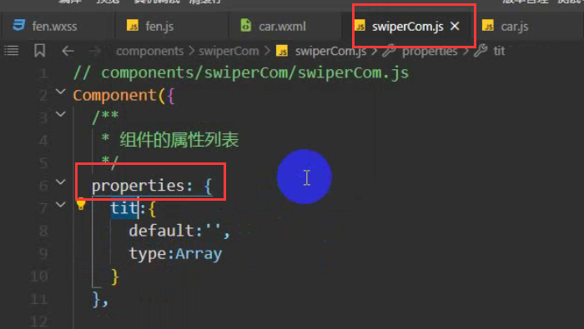Click the path comment on line 1
The width and height of the screenshot is (584, 329).
coord(241,72)
